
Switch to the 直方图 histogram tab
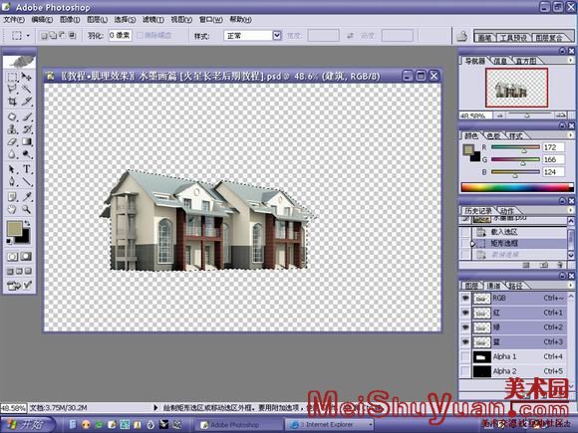526,61
